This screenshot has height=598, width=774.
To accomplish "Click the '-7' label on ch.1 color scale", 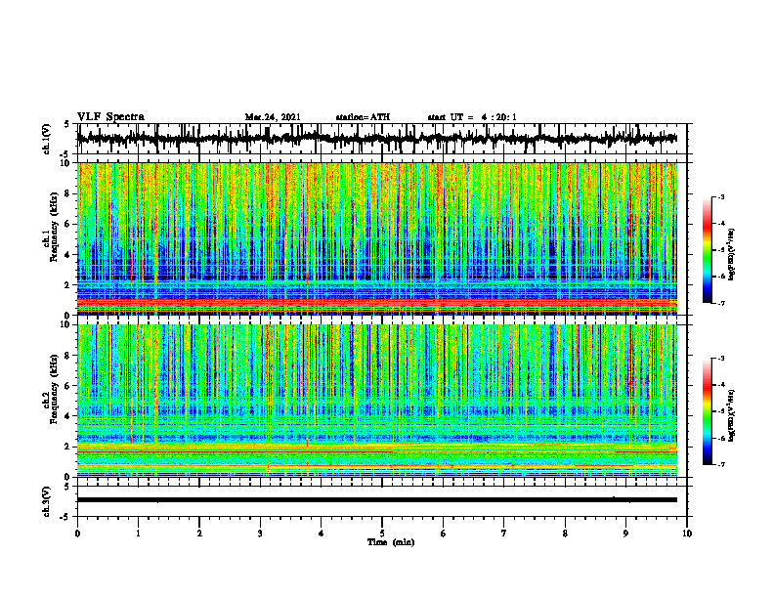I will [721, 303].
